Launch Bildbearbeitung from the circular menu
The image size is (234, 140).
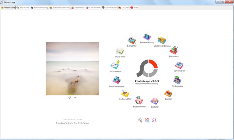click(147, 37)
